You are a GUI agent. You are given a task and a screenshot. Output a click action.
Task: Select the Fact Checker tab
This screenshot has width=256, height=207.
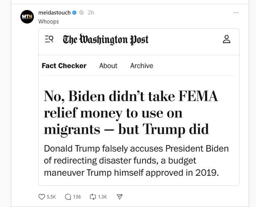coord(64,66)
